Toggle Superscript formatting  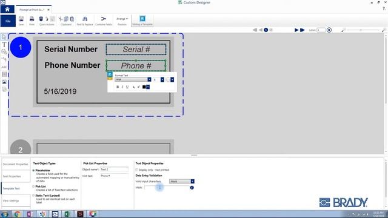point(139,87)
